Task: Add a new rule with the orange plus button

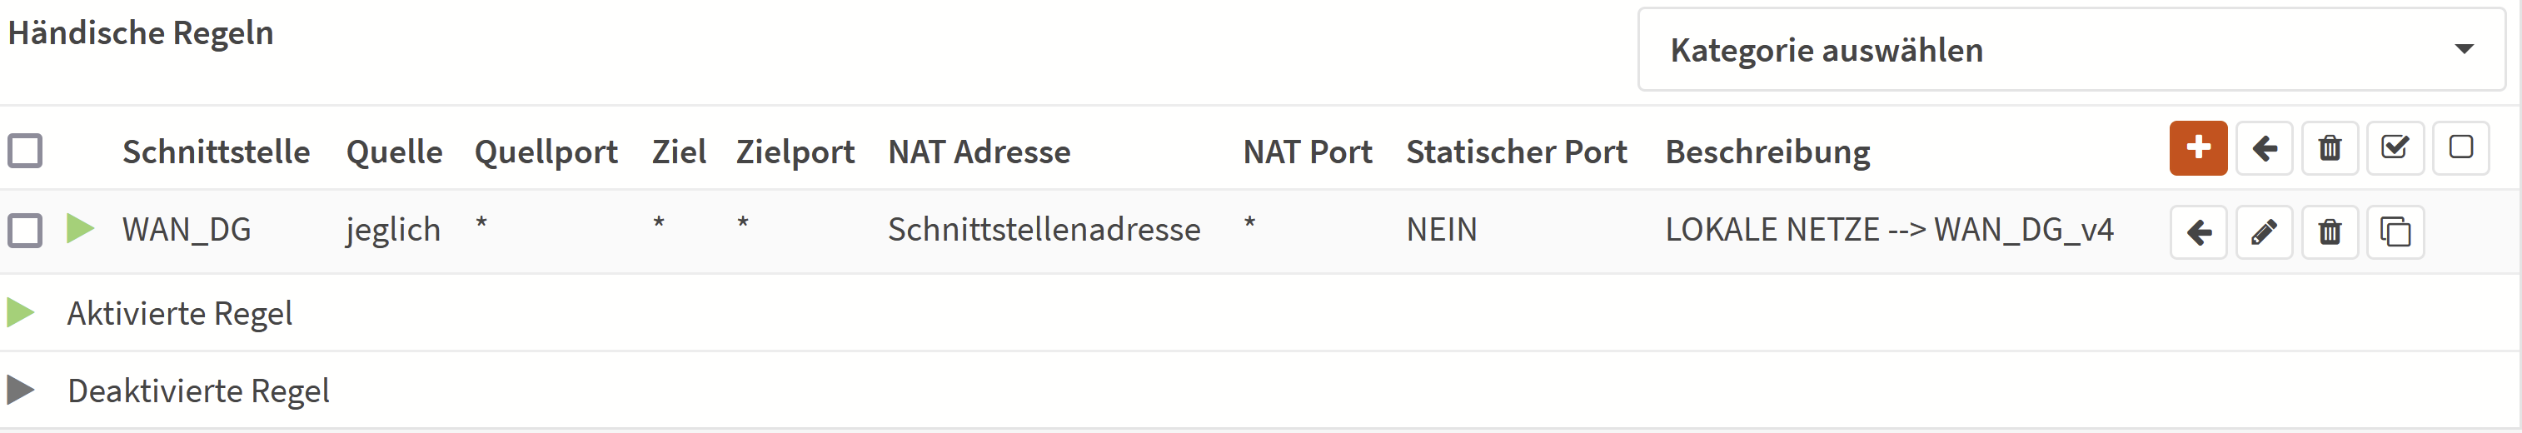Action: tap(2198, 149)
